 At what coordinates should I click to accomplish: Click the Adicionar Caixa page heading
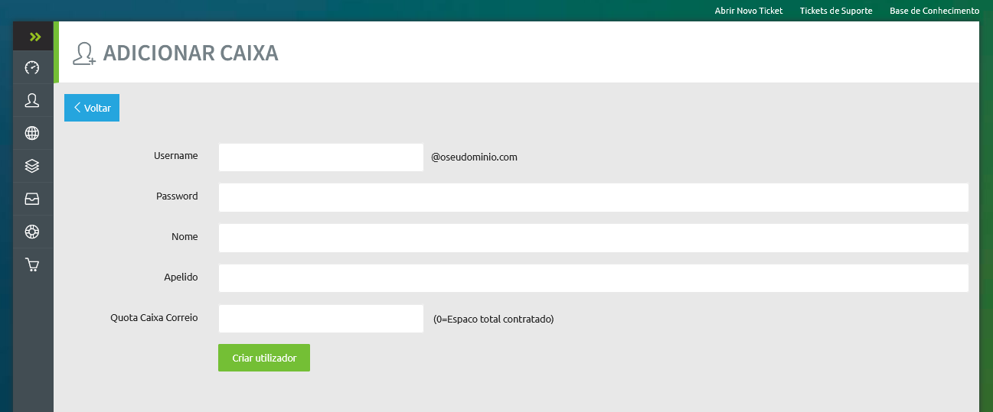[191, 54]
